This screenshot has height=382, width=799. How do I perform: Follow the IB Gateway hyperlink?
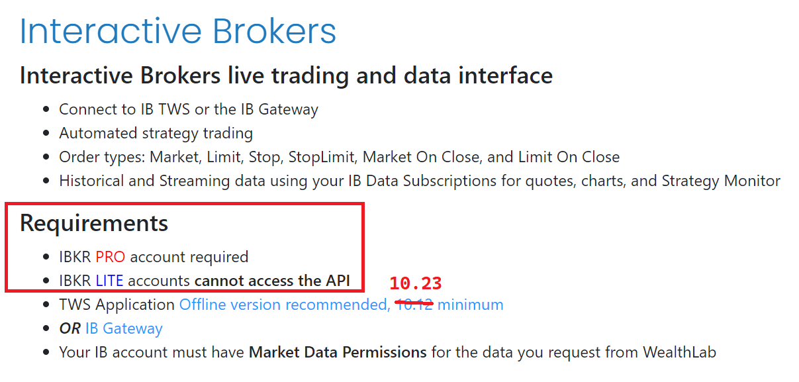(x=124, y=329)
